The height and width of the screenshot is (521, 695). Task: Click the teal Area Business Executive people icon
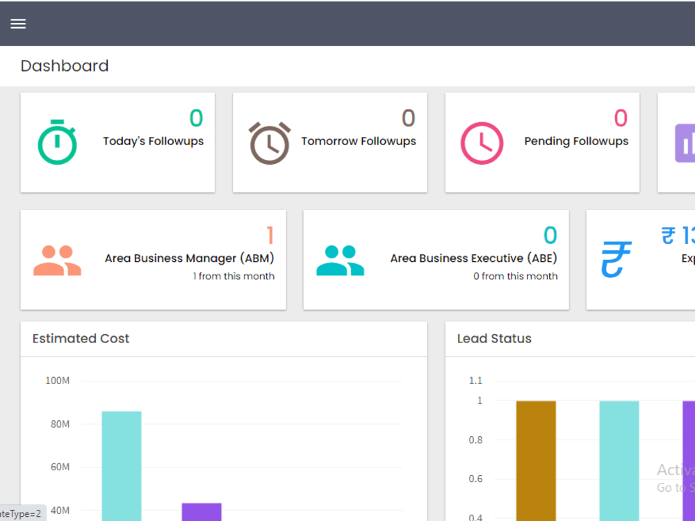tap(340, 260)
